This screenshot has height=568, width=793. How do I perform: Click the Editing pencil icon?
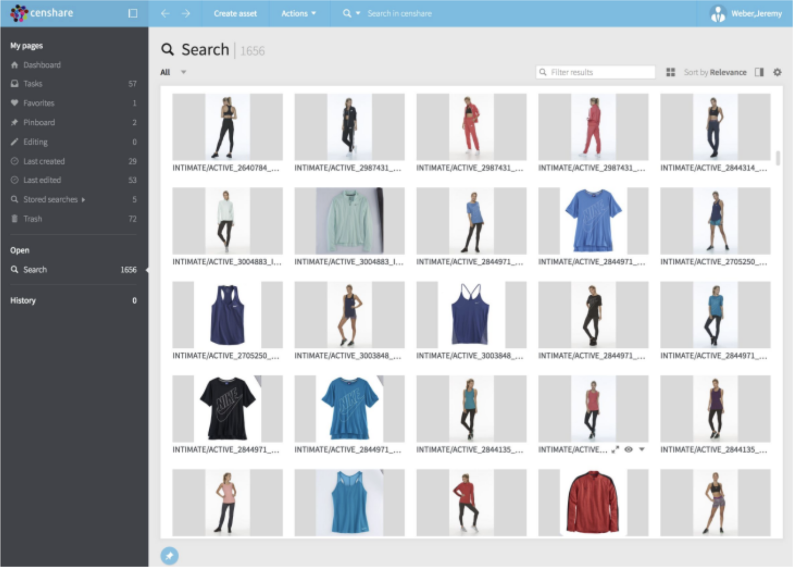tap(15, 142)
